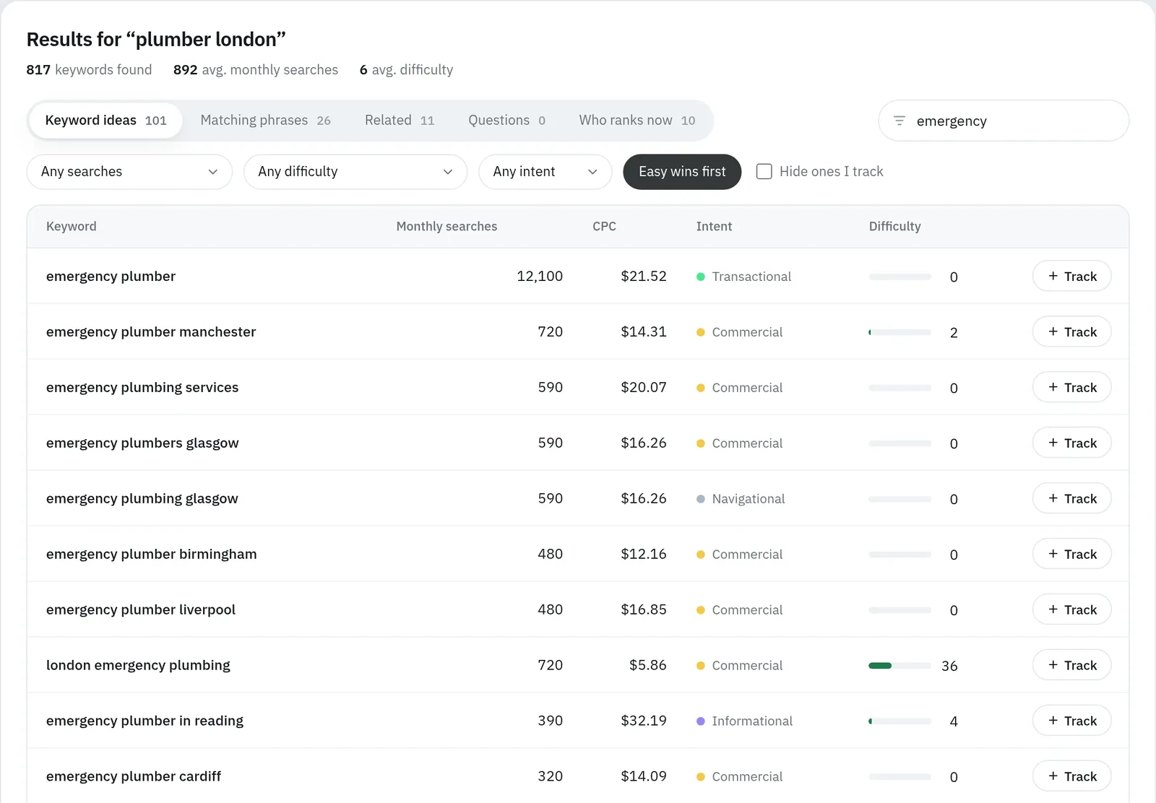The width and height of the screenshot is (1156, 803).
Task: Click the Navigational intent label
Action: point(749,499)
